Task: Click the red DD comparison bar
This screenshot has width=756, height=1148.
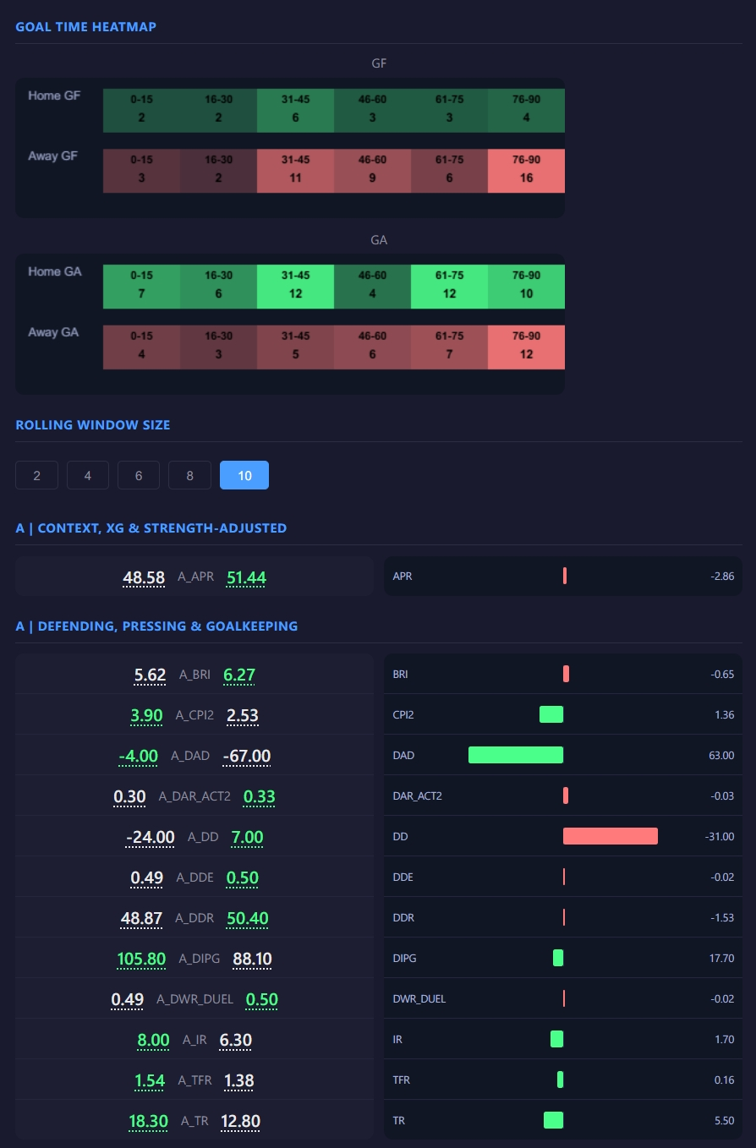Action: [x=611, y=836]
